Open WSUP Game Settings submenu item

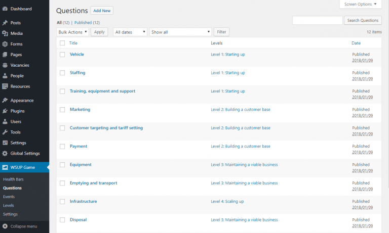pos(10,214)
